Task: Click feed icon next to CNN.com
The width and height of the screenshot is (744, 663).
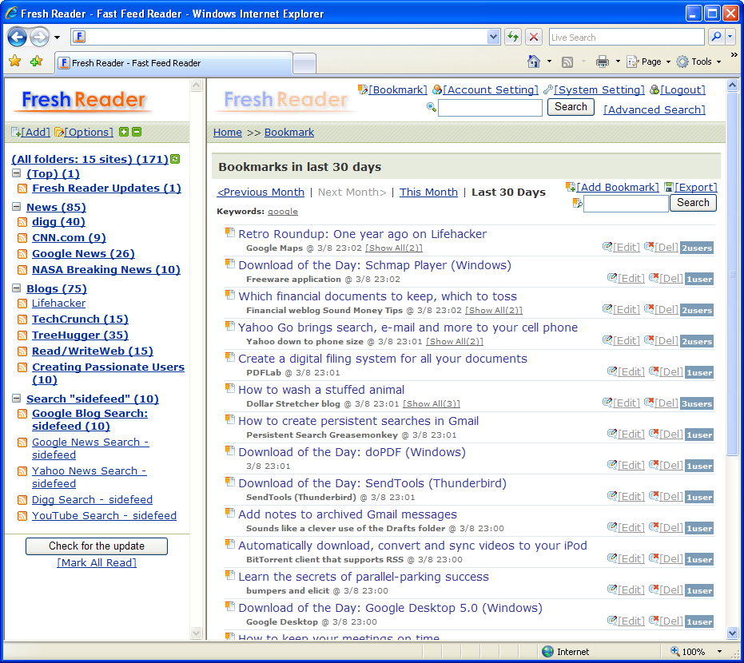Action: point(22,237)
